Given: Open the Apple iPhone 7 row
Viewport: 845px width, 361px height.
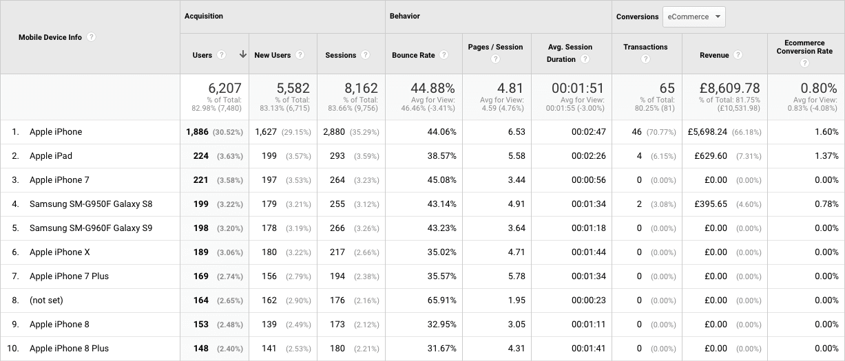Looking at the screenshot, I should [59, 180].
